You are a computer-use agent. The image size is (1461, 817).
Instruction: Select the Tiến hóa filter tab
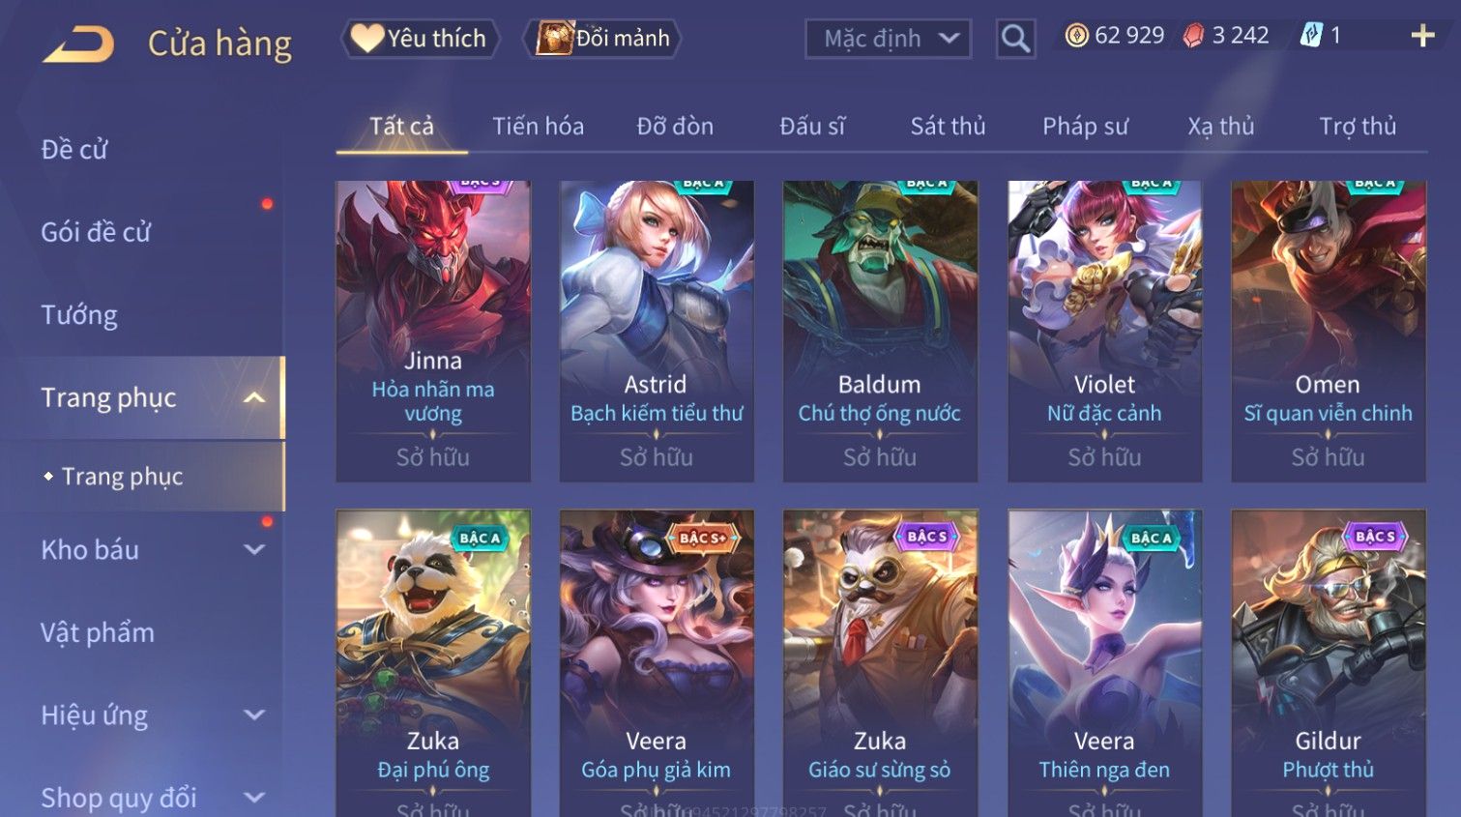click(538, 127)
